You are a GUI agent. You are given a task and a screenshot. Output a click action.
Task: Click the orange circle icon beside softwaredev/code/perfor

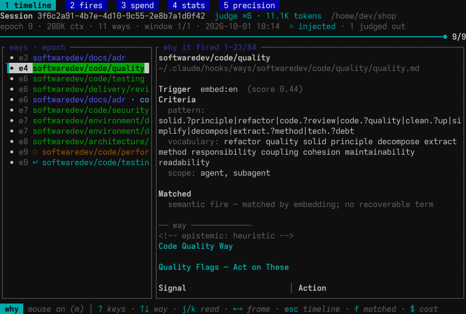point(35,152)
